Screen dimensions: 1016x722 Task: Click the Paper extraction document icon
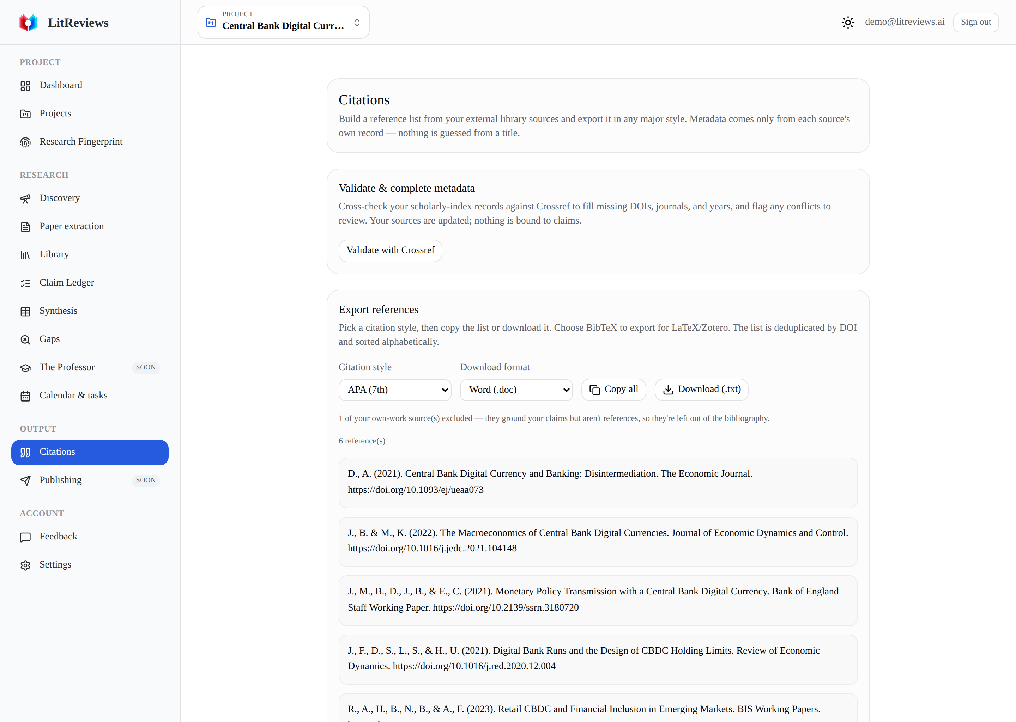tap(25, 227)
